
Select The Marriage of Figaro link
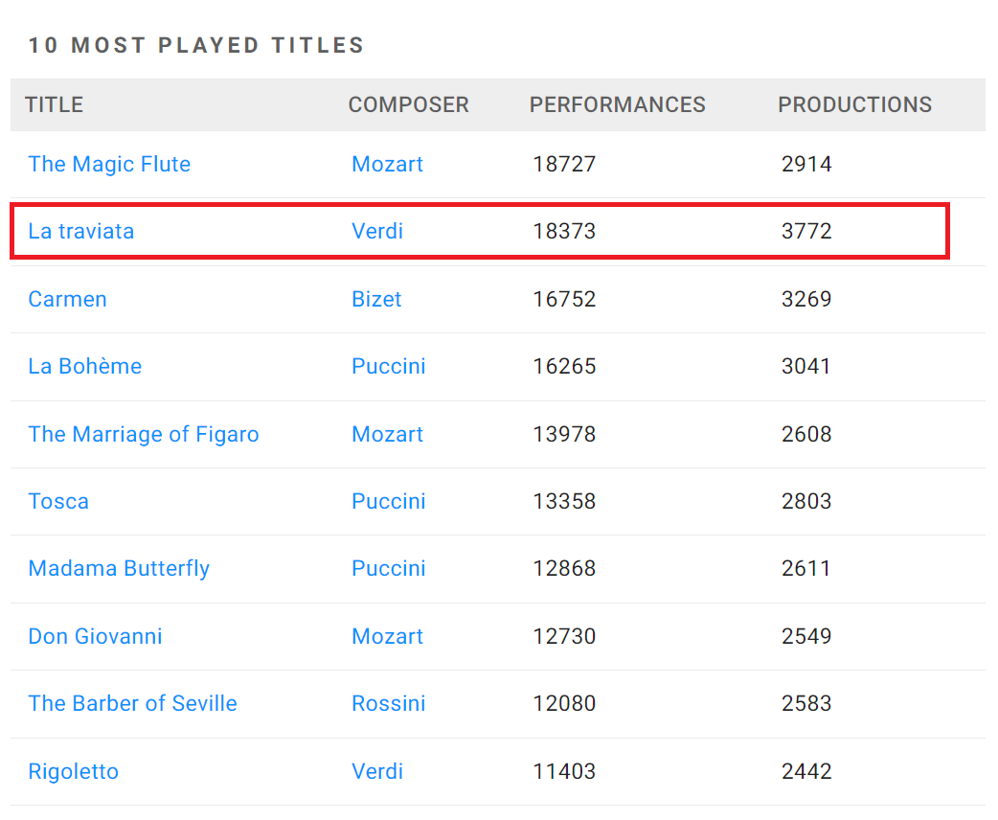(x=144, y=434)
